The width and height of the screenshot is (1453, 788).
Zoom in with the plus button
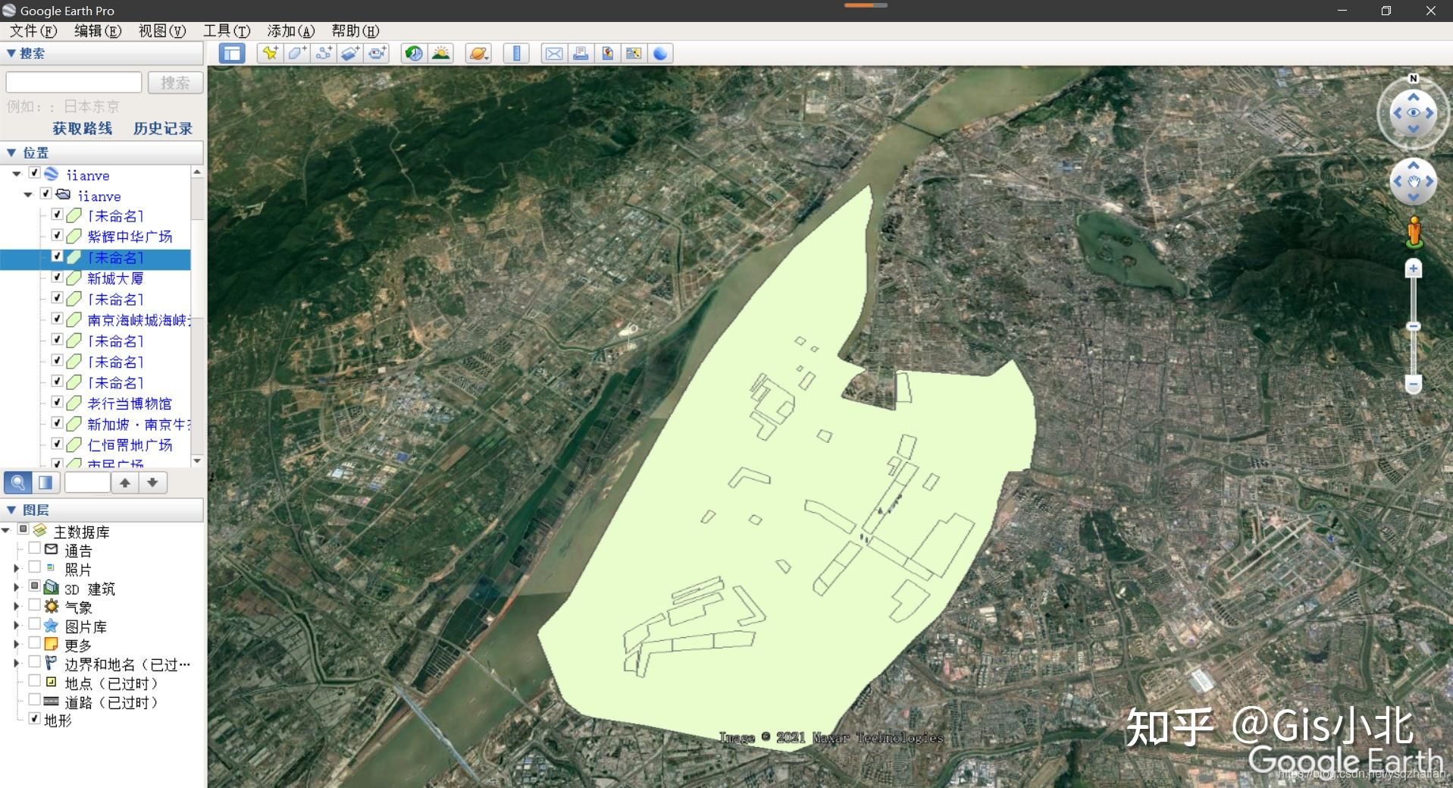pos(1414,268)
